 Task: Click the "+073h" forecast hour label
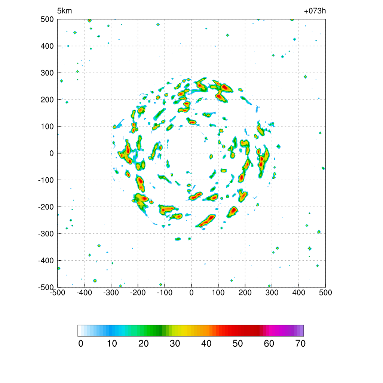coord(315,11)
